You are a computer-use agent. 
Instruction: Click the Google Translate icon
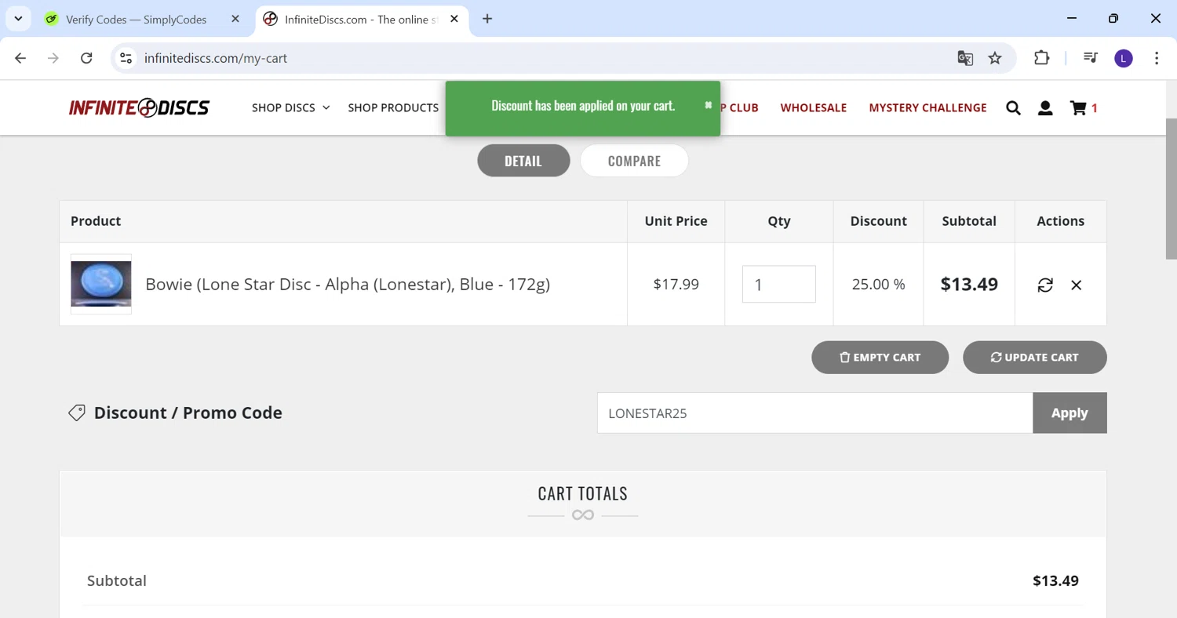[965, 58]
